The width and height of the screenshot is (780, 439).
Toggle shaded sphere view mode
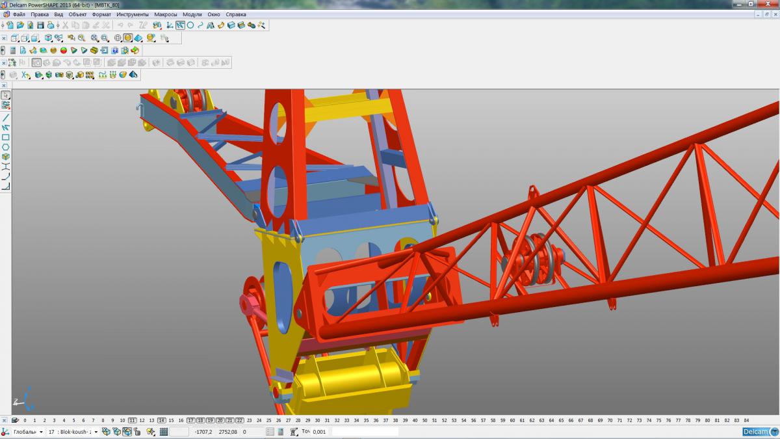[x=128, y=38]
